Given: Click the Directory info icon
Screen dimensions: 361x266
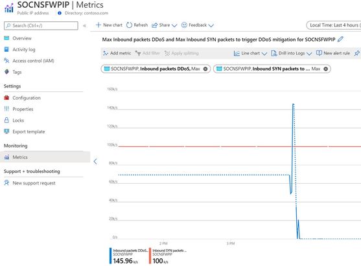Looking at the screenshot, I should coord(60,13).
